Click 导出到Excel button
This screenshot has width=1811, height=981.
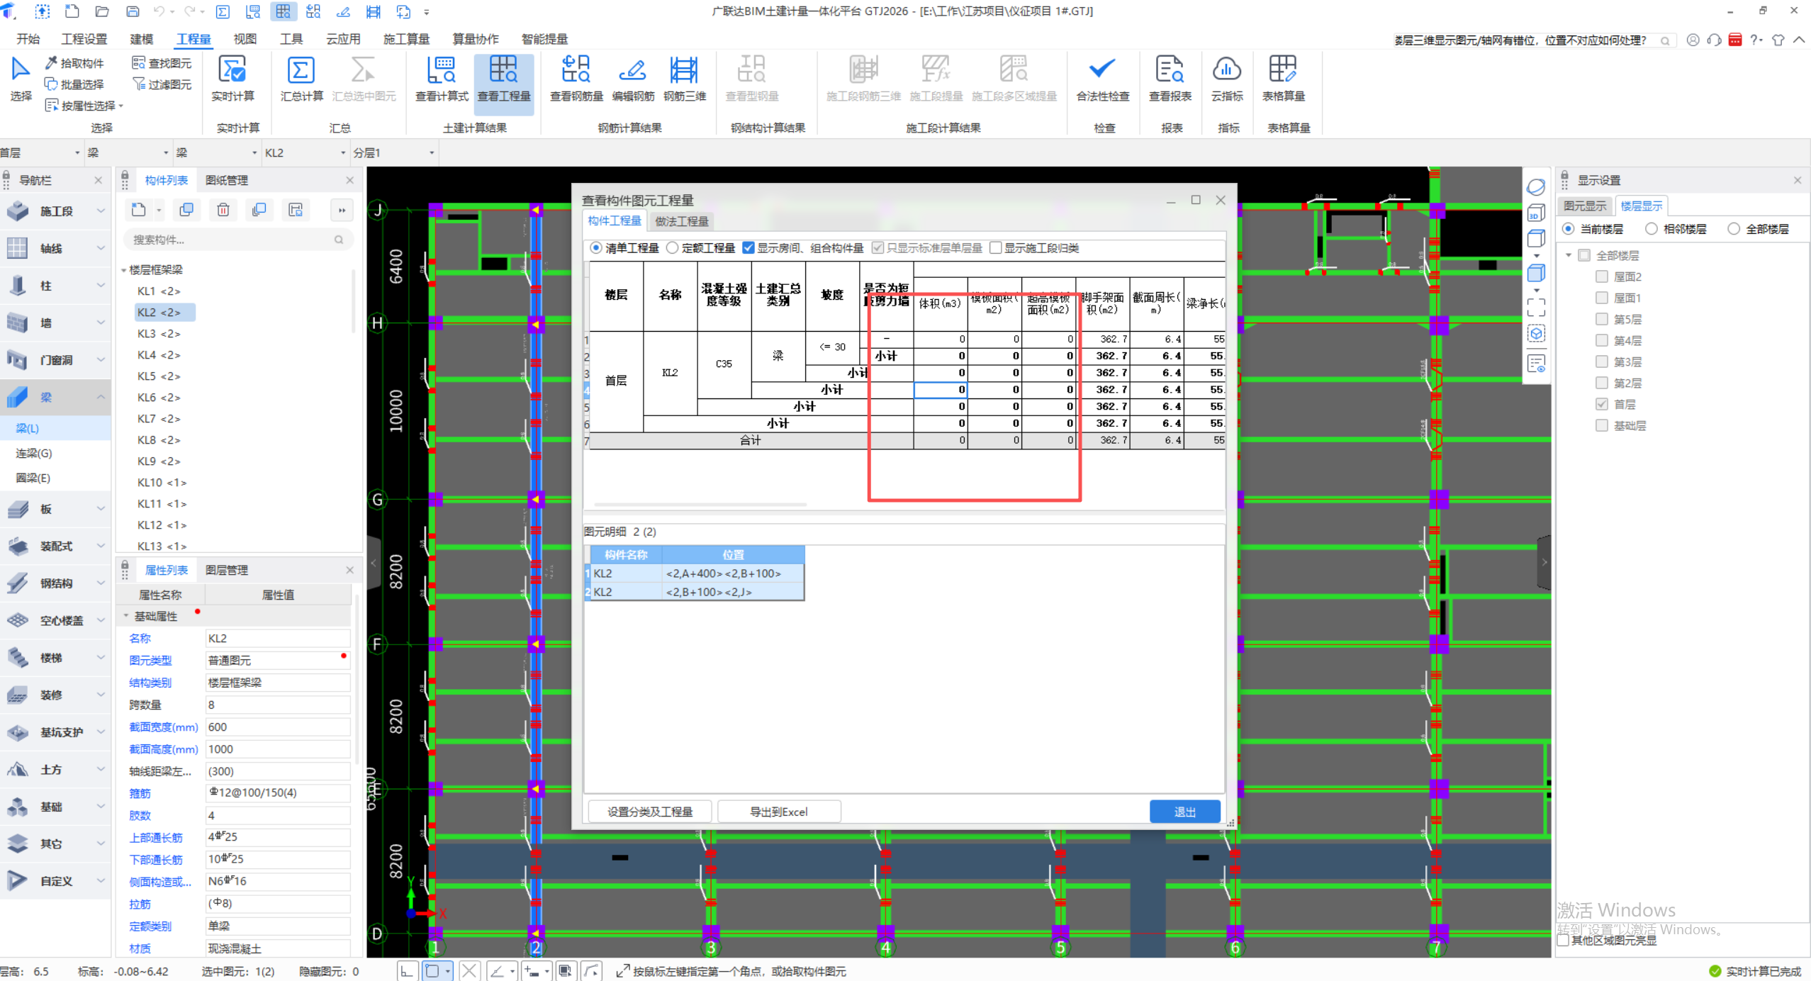tap(778, 812)
